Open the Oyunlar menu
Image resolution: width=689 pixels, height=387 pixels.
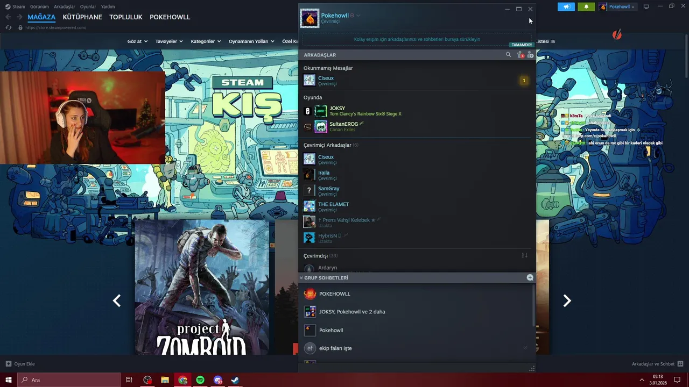(88, 6)
